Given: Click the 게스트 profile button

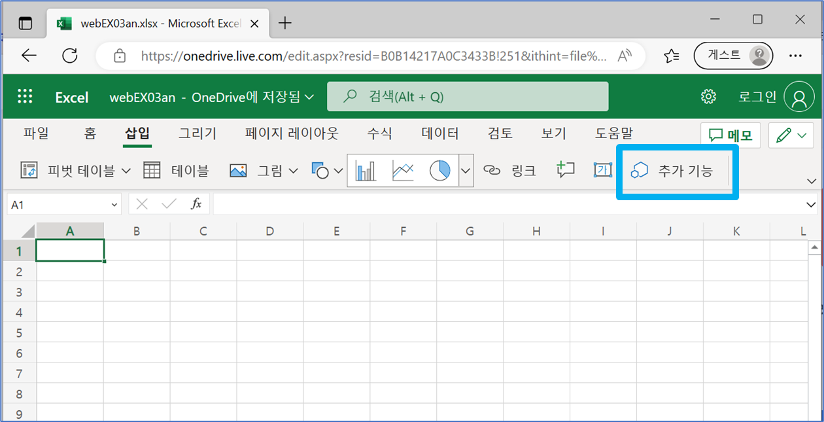Looking at the screenshot, I should coord(733,56).
